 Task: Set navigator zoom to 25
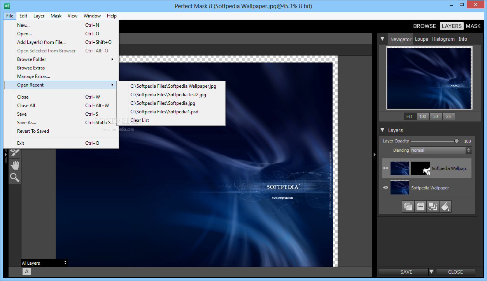[448, 116]
